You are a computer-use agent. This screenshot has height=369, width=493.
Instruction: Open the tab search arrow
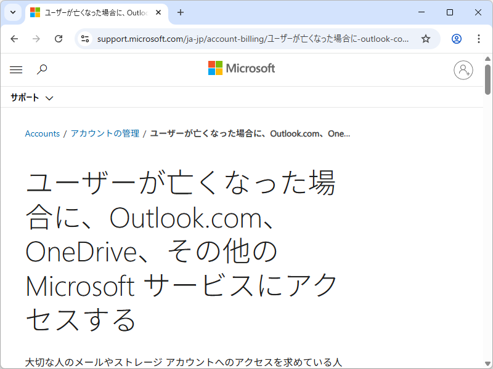pyautogui.click(x=12, y=12)
